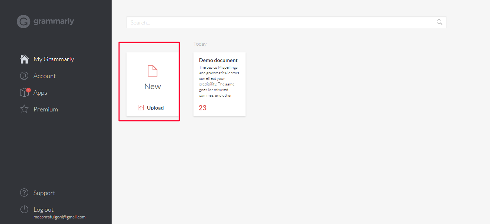Viewport: 490px width, 224px height.
Task: Click the Grammarly logo icon
Action: (23, 22)
